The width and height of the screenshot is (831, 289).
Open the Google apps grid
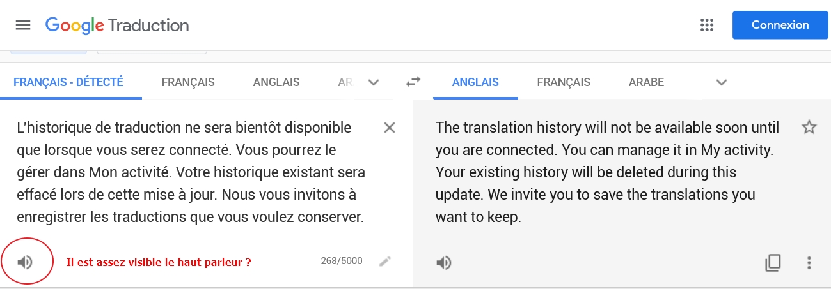point(707,26)
